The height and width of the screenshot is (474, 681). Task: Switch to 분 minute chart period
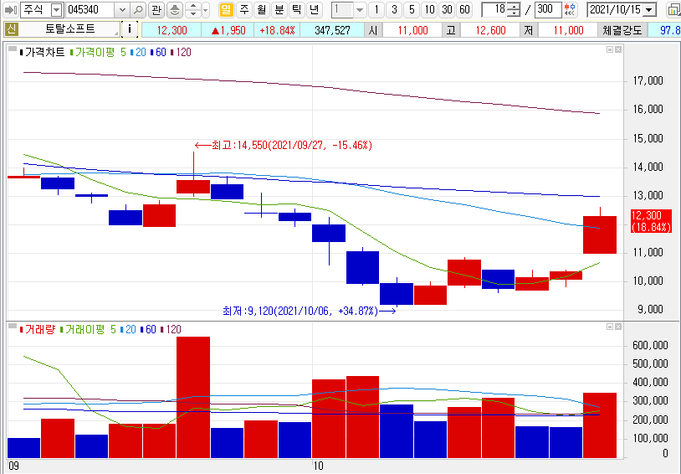click(x=279, y=9)
